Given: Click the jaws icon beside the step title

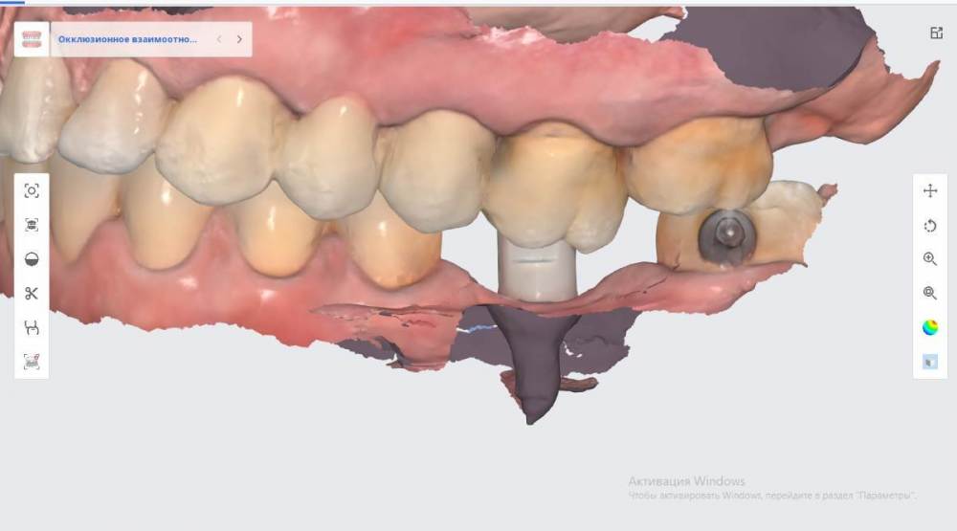Looking at the screenshot, I should click(x=32, y=39).
